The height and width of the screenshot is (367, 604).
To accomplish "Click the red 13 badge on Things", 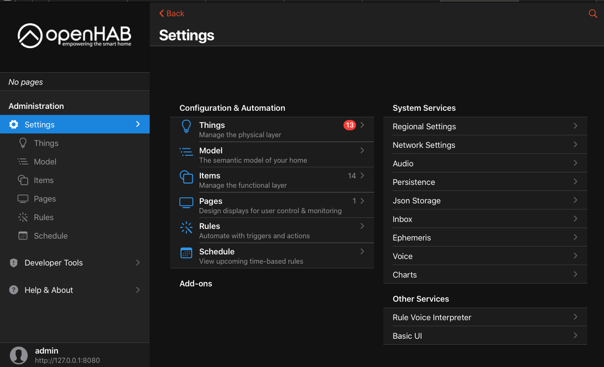I will click(350, 125).
